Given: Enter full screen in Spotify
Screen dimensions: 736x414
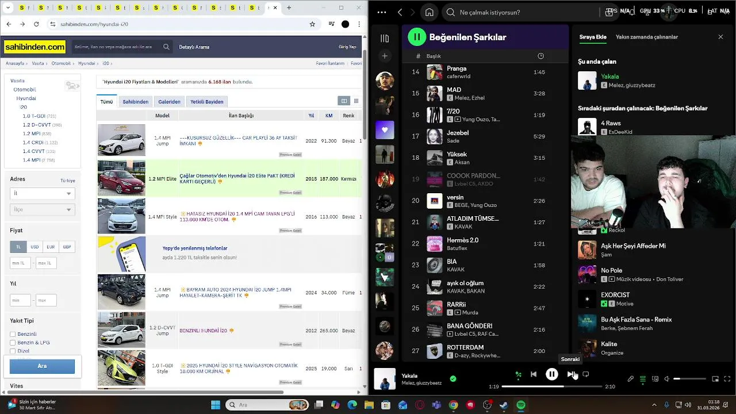Looking at the screenshot, I should click(x=727, y=379).
